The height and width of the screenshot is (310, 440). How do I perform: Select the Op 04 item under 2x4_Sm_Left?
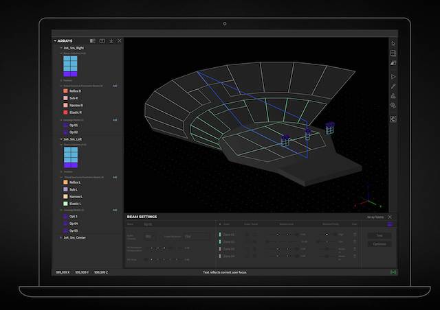pyautogui.click(x=74, y=224)
